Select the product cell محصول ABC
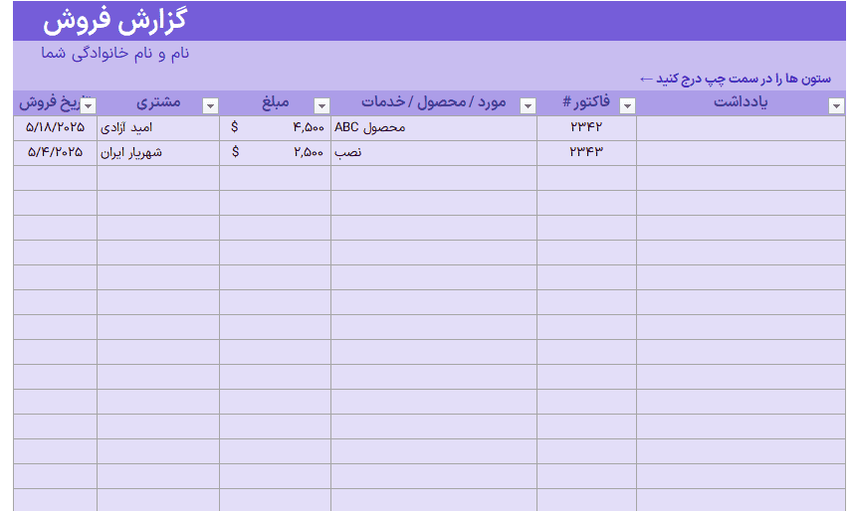Viewport: 854px width, 511px height. click(434, 128)
